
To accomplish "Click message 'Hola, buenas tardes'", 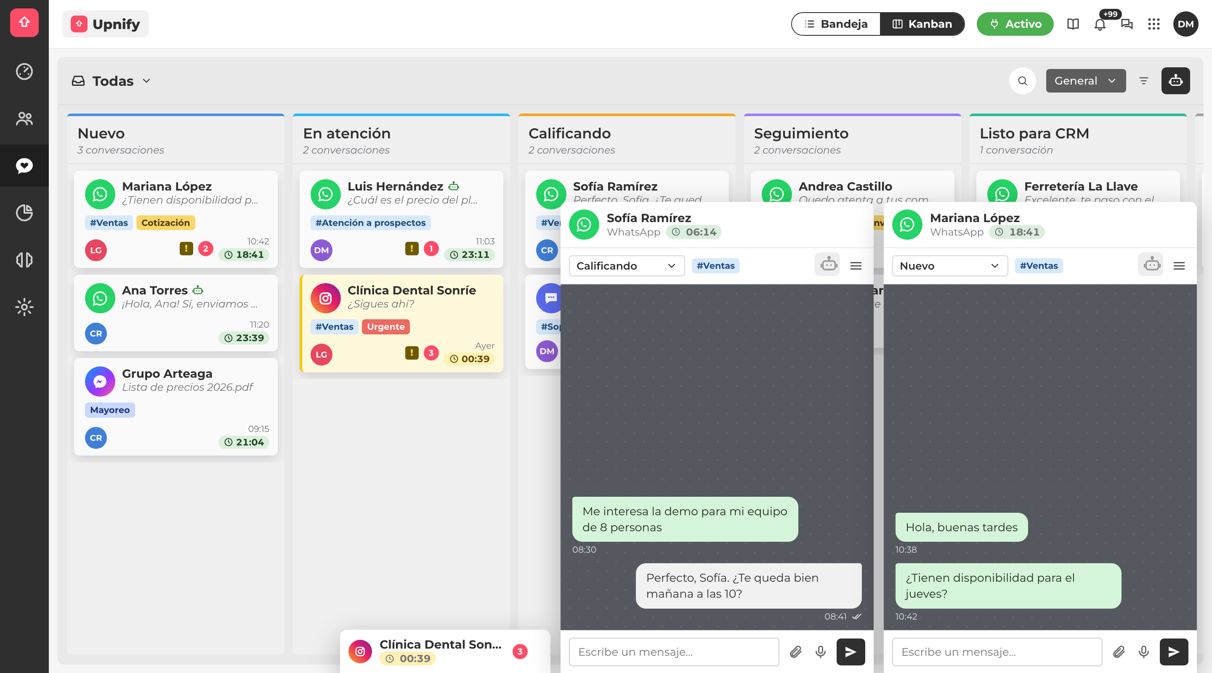I will click(961, 527).
